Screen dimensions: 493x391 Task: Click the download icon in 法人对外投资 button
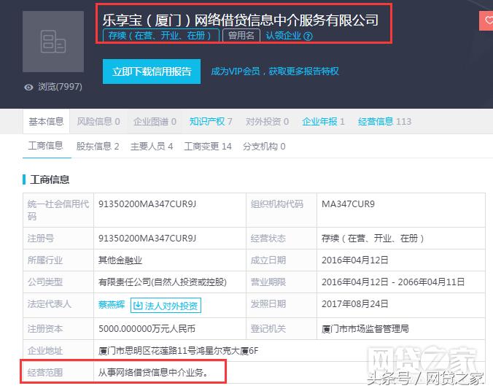(x=138, y=306)
